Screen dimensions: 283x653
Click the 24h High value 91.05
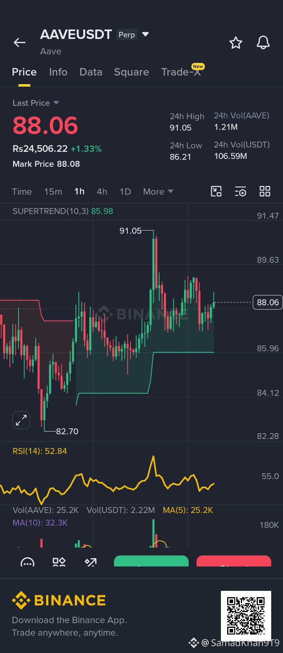[180, 128]
